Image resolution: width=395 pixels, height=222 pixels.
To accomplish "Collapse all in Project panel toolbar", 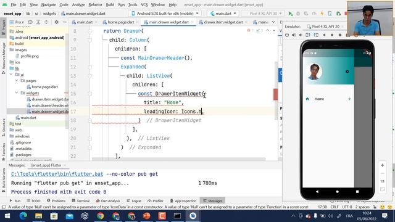I will point(46,22).
